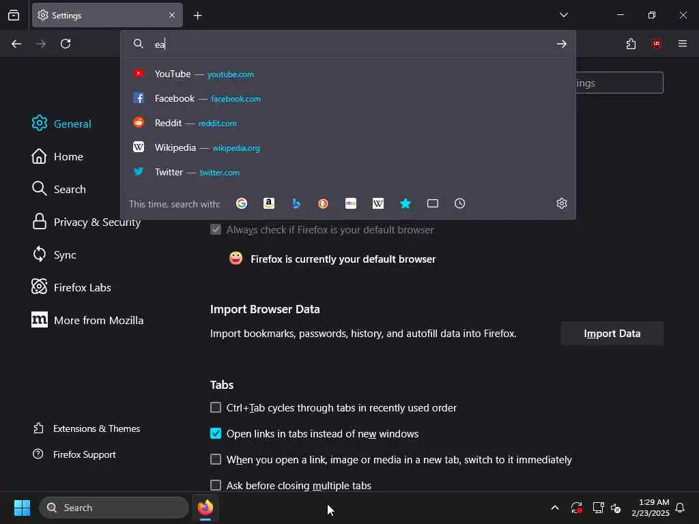Click the Windows taskbar Search box
The image size is (699, 524).
(114, 508)
